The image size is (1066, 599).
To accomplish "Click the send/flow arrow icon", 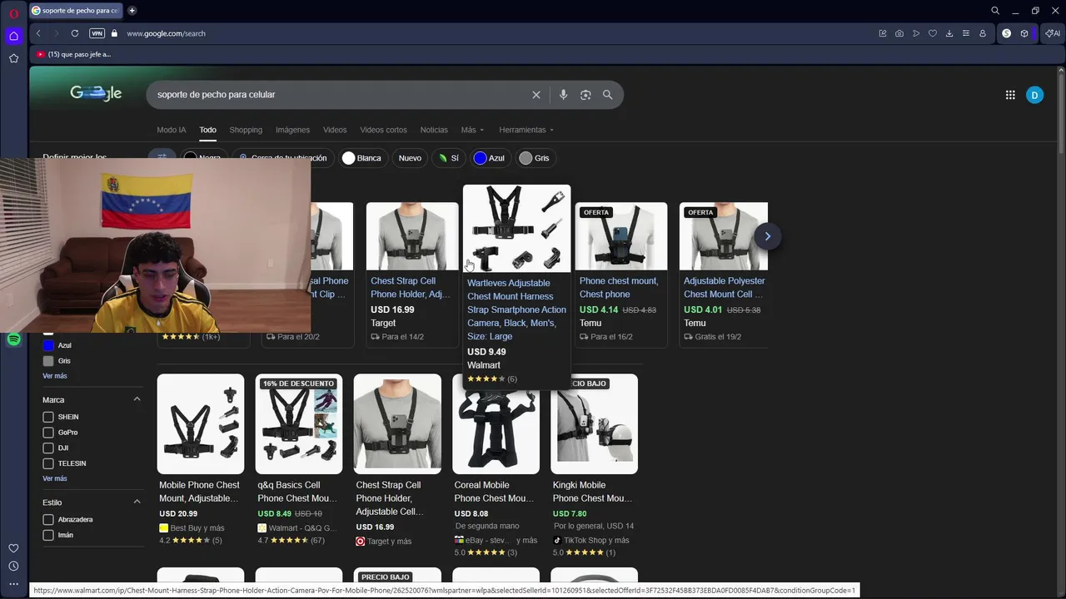I will 916,33.
